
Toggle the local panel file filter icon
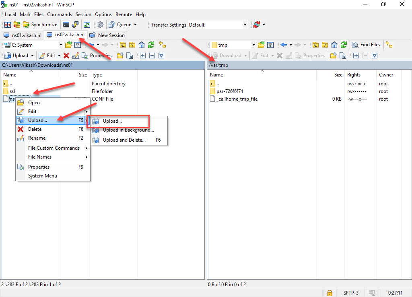78,45
